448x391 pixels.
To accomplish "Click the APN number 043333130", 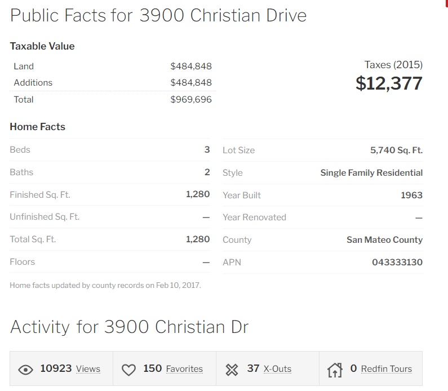I will 397,262.
